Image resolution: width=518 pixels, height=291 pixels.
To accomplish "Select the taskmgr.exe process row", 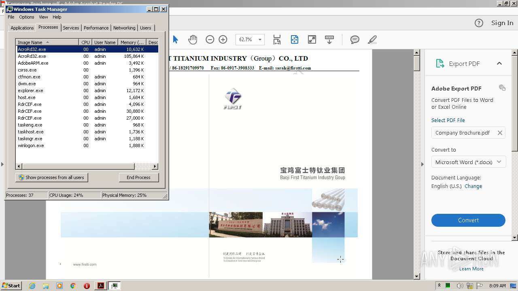I will pos(87,139).
